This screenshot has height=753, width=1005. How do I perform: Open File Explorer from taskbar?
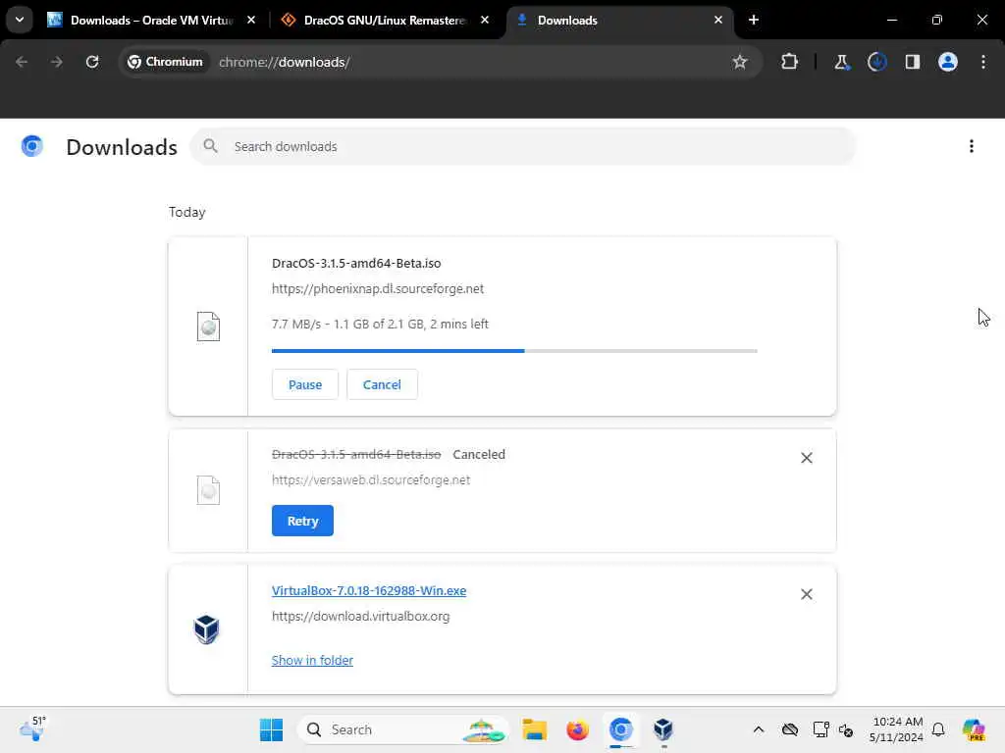tap(534, 729)
